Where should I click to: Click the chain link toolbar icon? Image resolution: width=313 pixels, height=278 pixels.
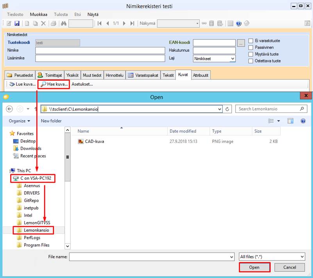click(x=204, y=23)
